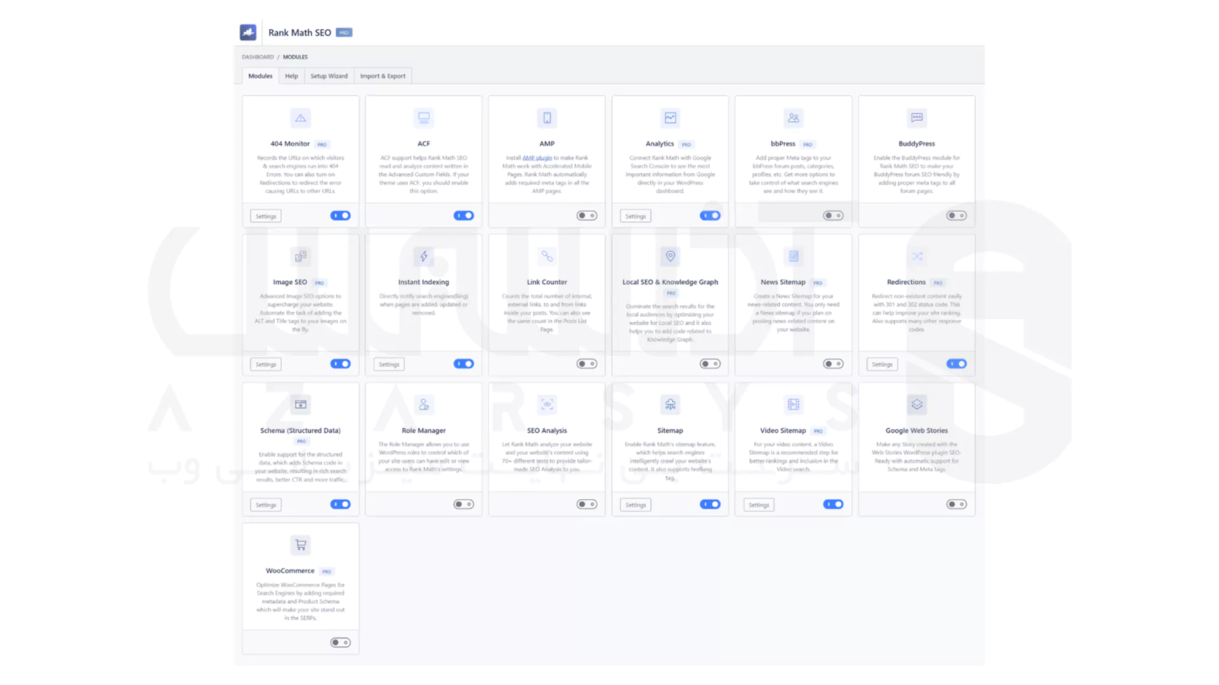
Task: Enable the AMP module toggle
Action: tap(587, 216)
